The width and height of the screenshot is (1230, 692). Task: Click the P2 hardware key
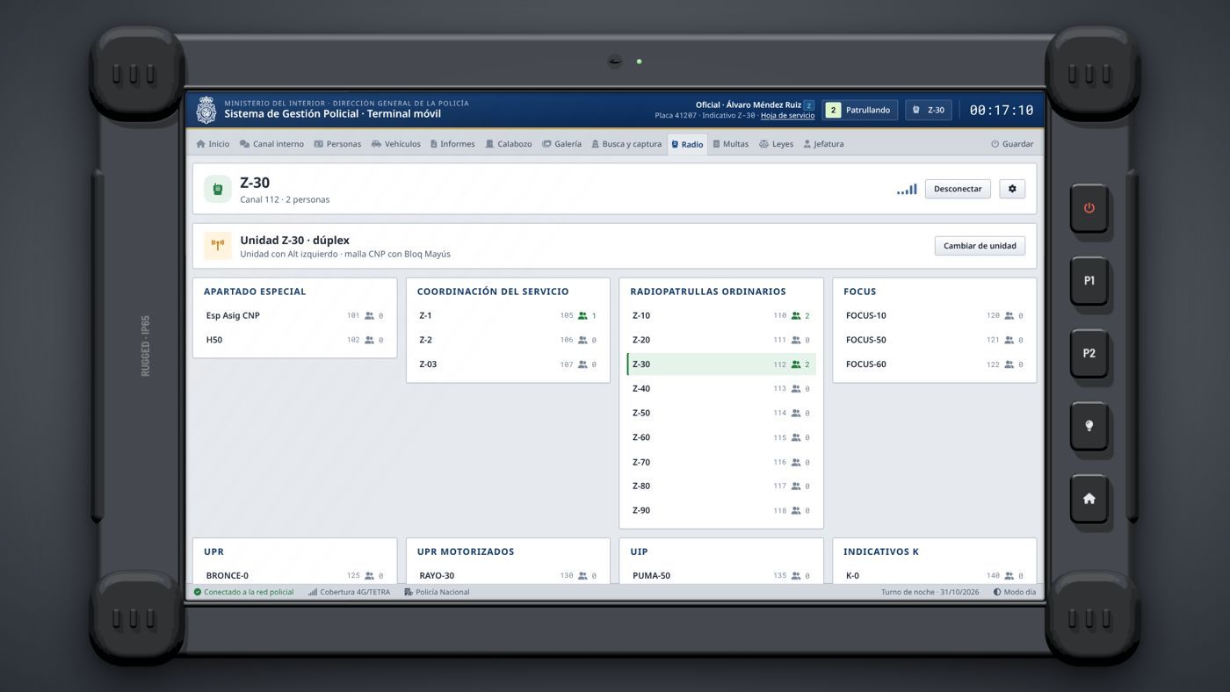click(x=1089, y=353)
